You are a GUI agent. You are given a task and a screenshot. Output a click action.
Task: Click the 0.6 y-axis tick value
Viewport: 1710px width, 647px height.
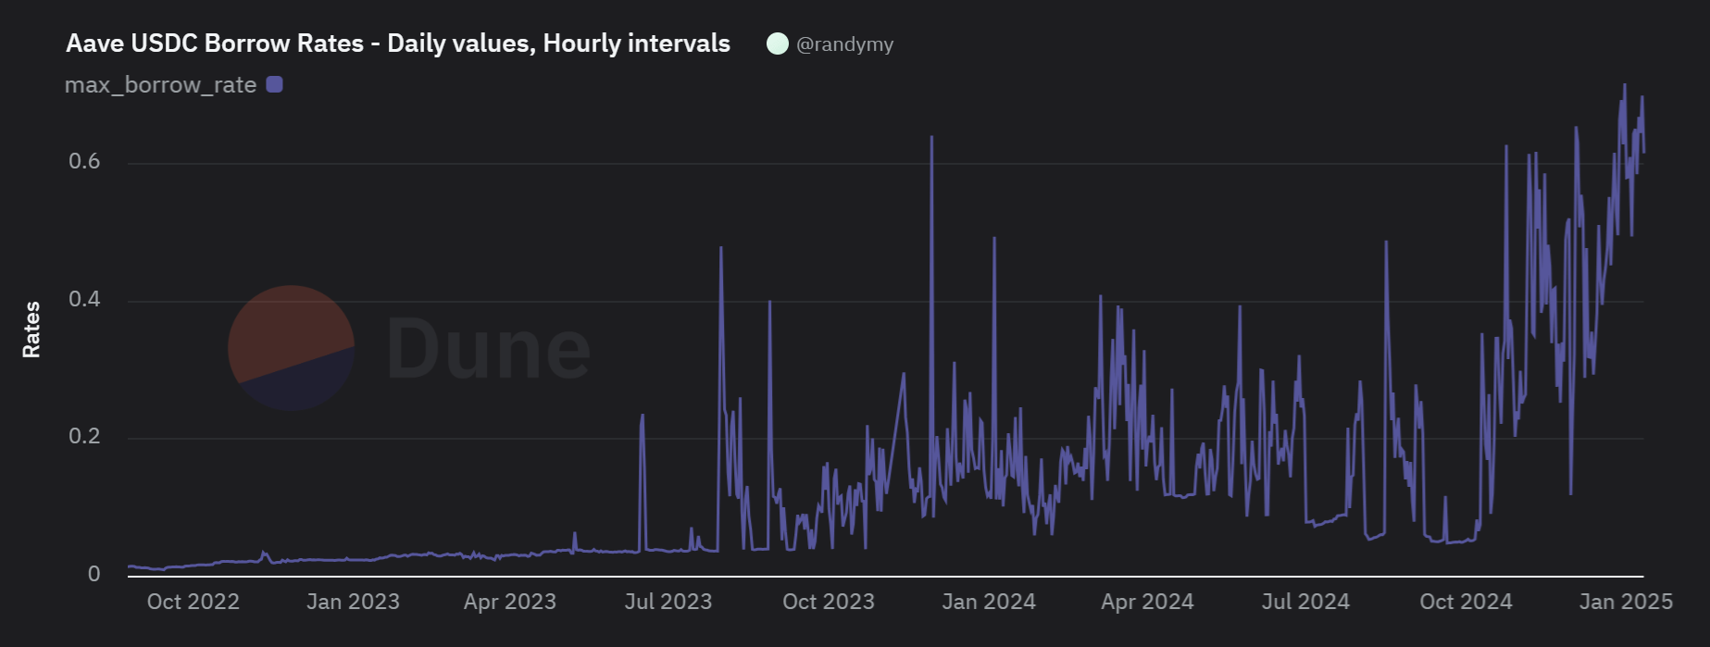click(x=84, y=162)
